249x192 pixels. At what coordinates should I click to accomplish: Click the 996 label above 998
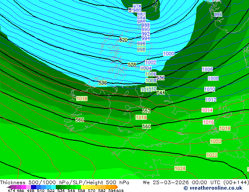[141, 43]
